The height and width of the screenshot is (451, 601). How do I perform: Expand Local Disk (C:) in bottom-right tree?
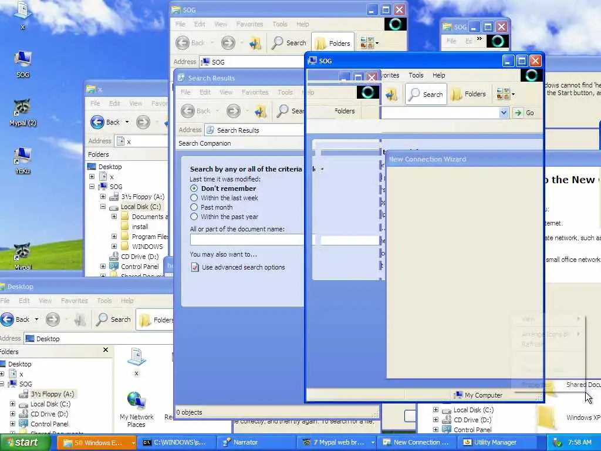point(436,410)
